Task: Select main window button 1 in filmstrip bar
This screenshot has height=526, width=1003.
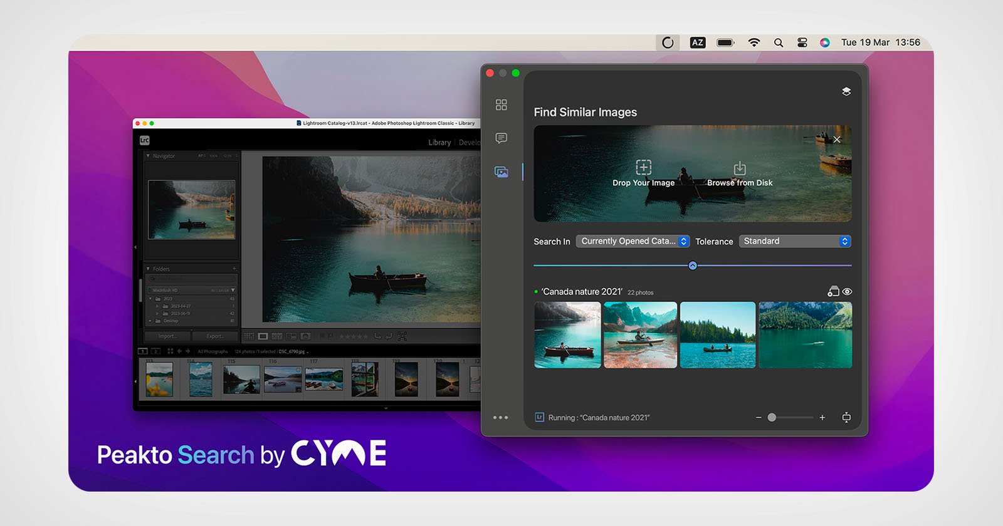Action: point(142,351)
